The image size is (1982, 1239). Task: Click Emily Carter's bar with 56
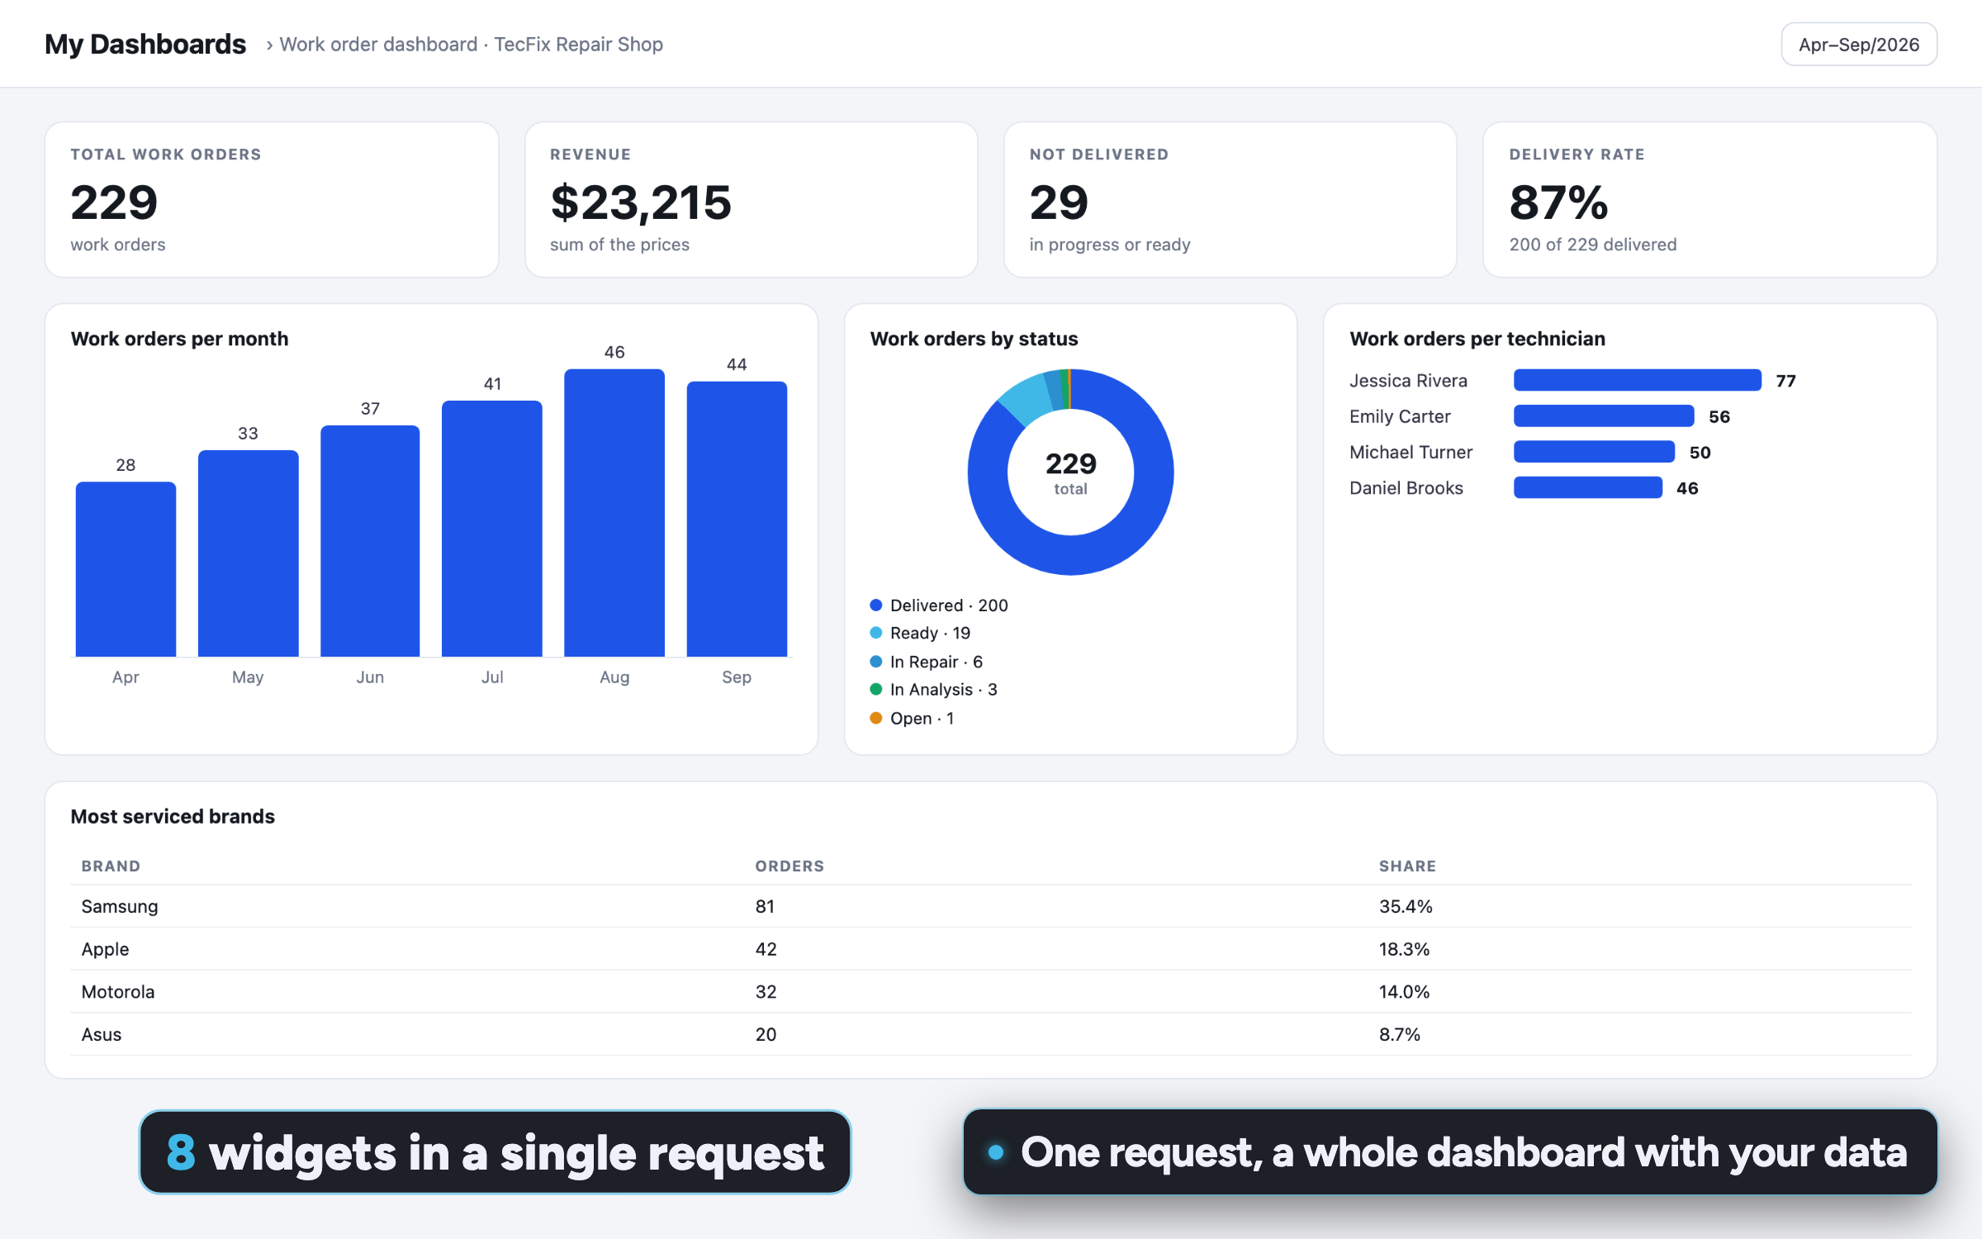coord(1604,415)
